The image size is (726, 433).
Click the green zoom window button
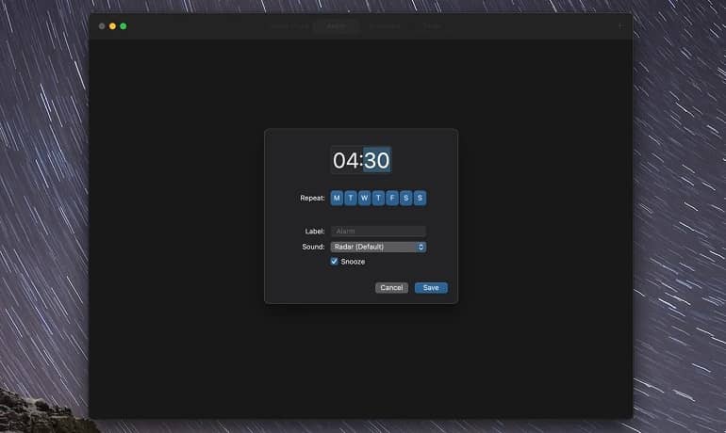[124, 26]
